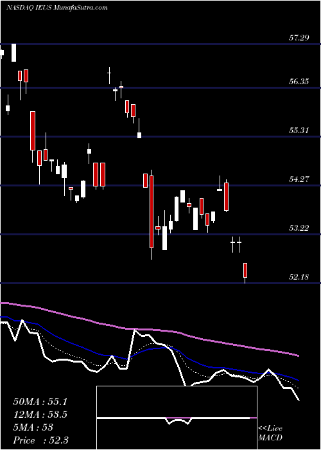Click the NASDAQ IEUS MunafaSutra.com title text
This screenshot has height=450, width=321.
56,7
